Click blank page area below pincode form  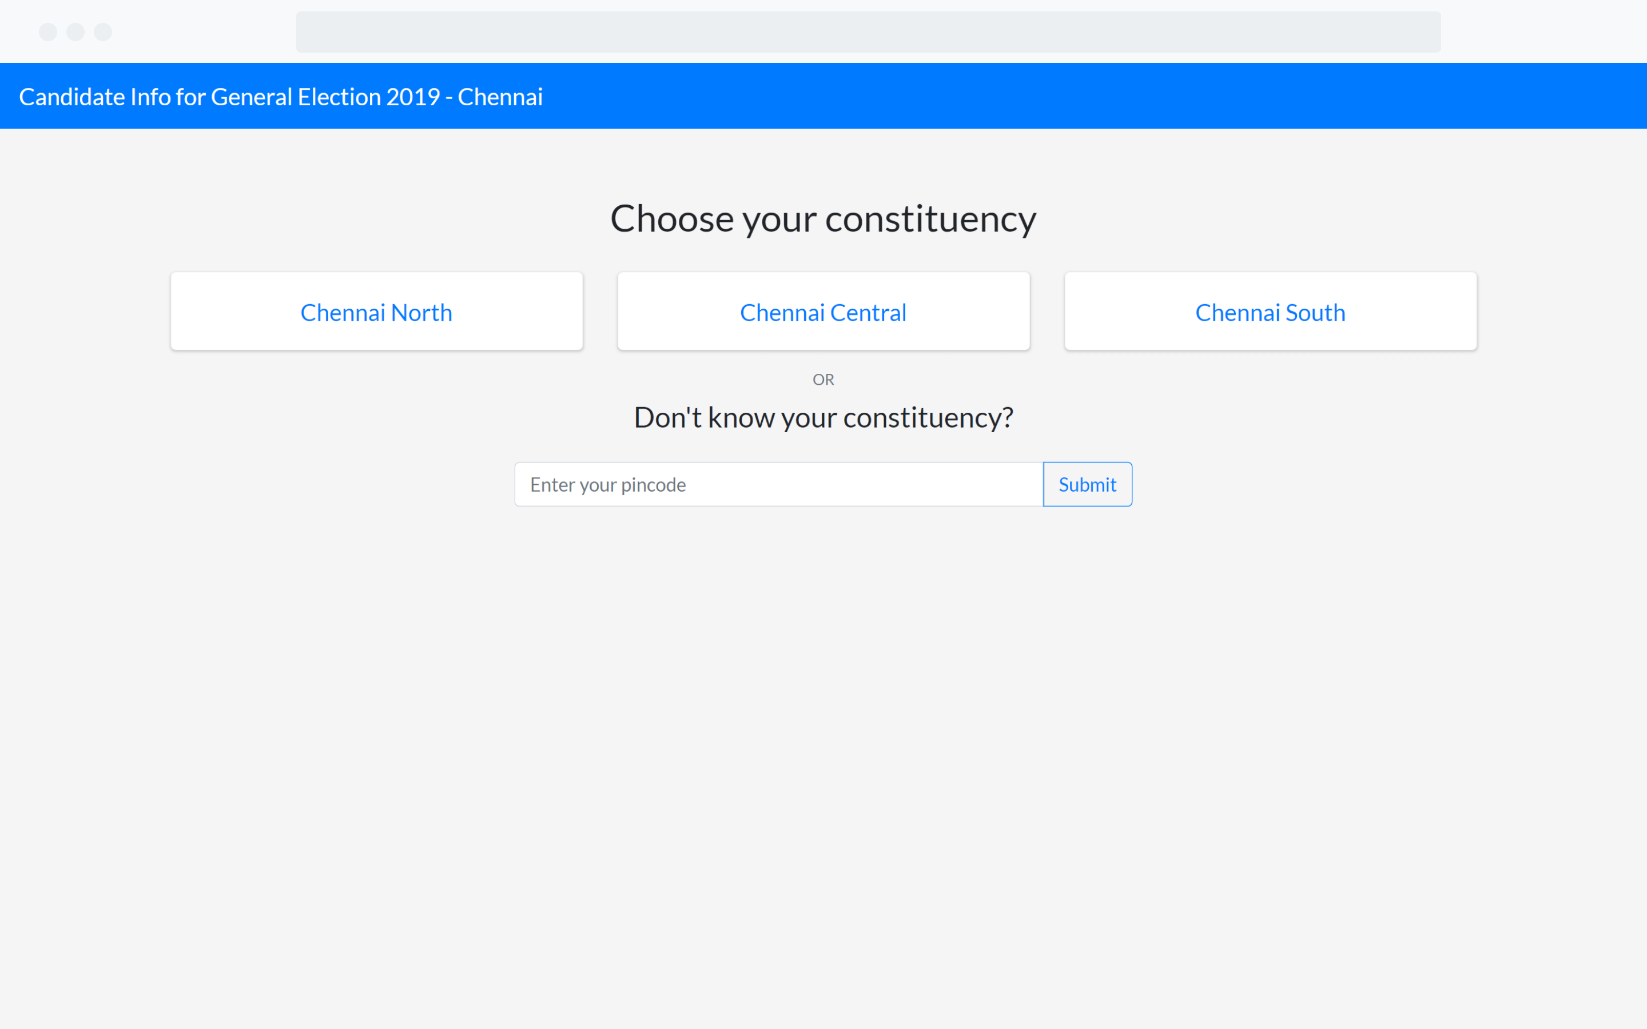point(823,749)
